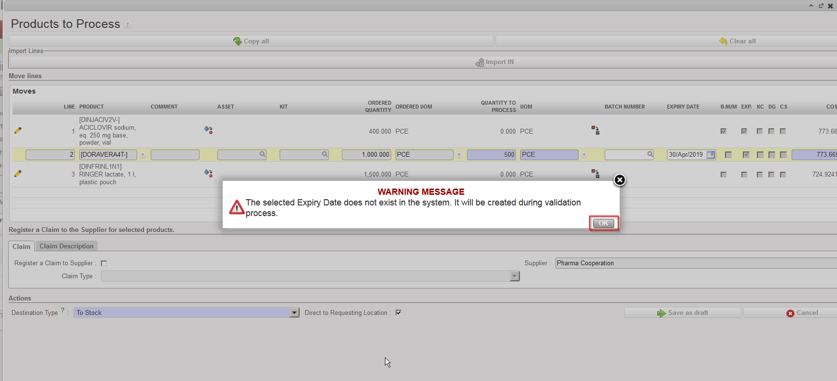Image resolution: width=837 pixels, height=381 pixels.
Task: Uncheck Direct to Requesting Location checkbox
Action: click(x=398, y=313)
